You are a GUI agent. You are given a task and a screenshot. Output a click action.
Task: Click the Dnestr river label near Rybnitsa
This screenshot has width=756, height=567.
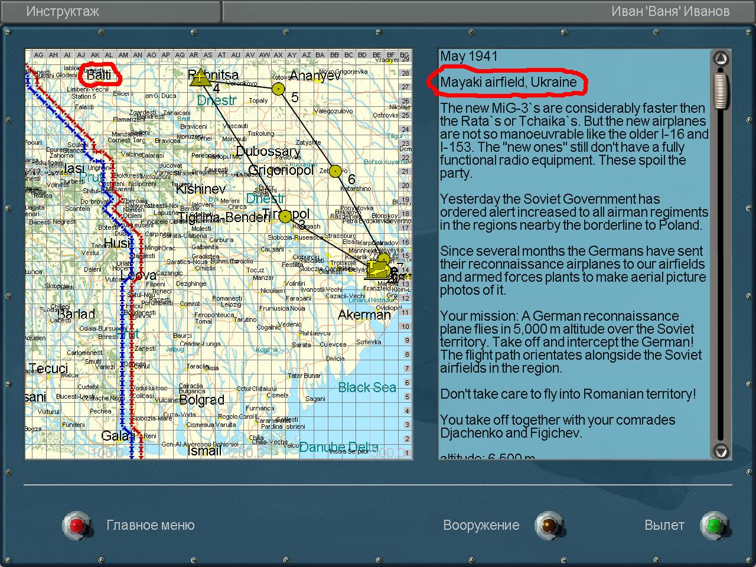pos(217,100)
